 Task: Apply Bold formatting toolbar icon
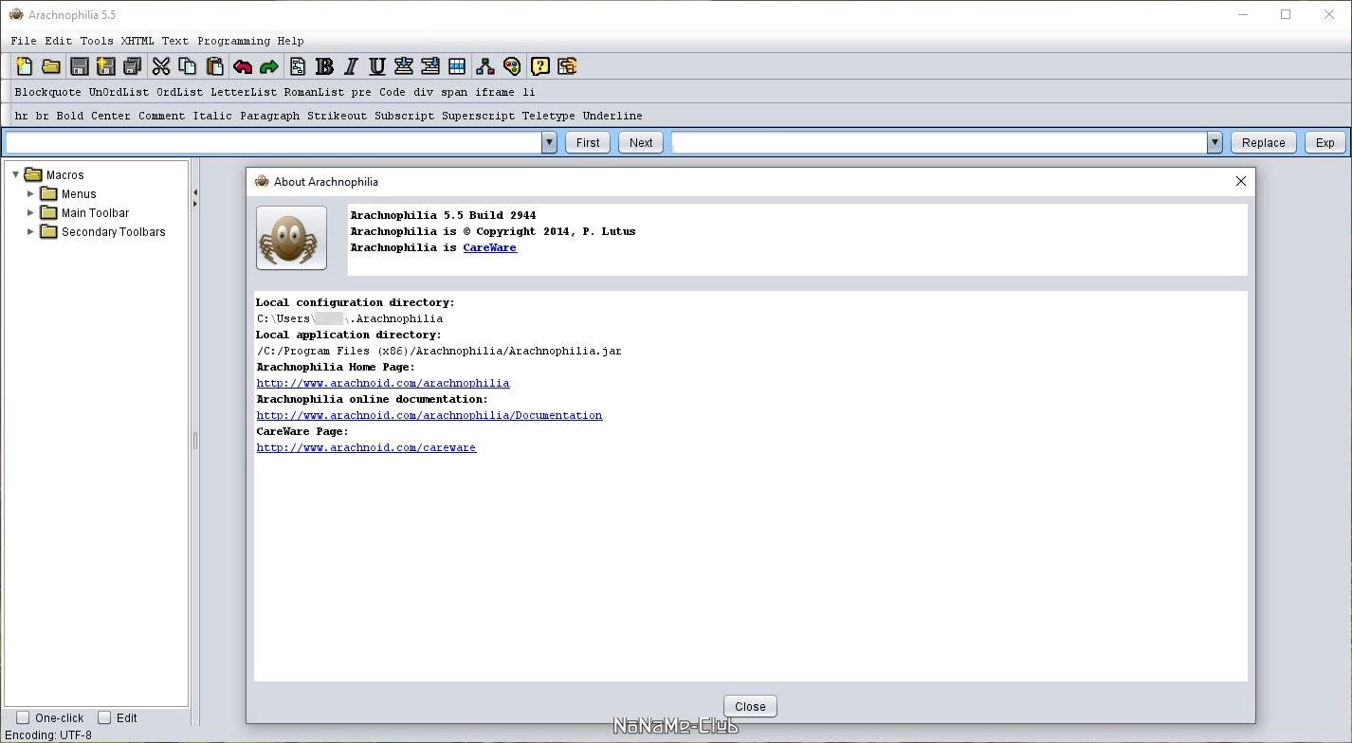pos(323,66)
